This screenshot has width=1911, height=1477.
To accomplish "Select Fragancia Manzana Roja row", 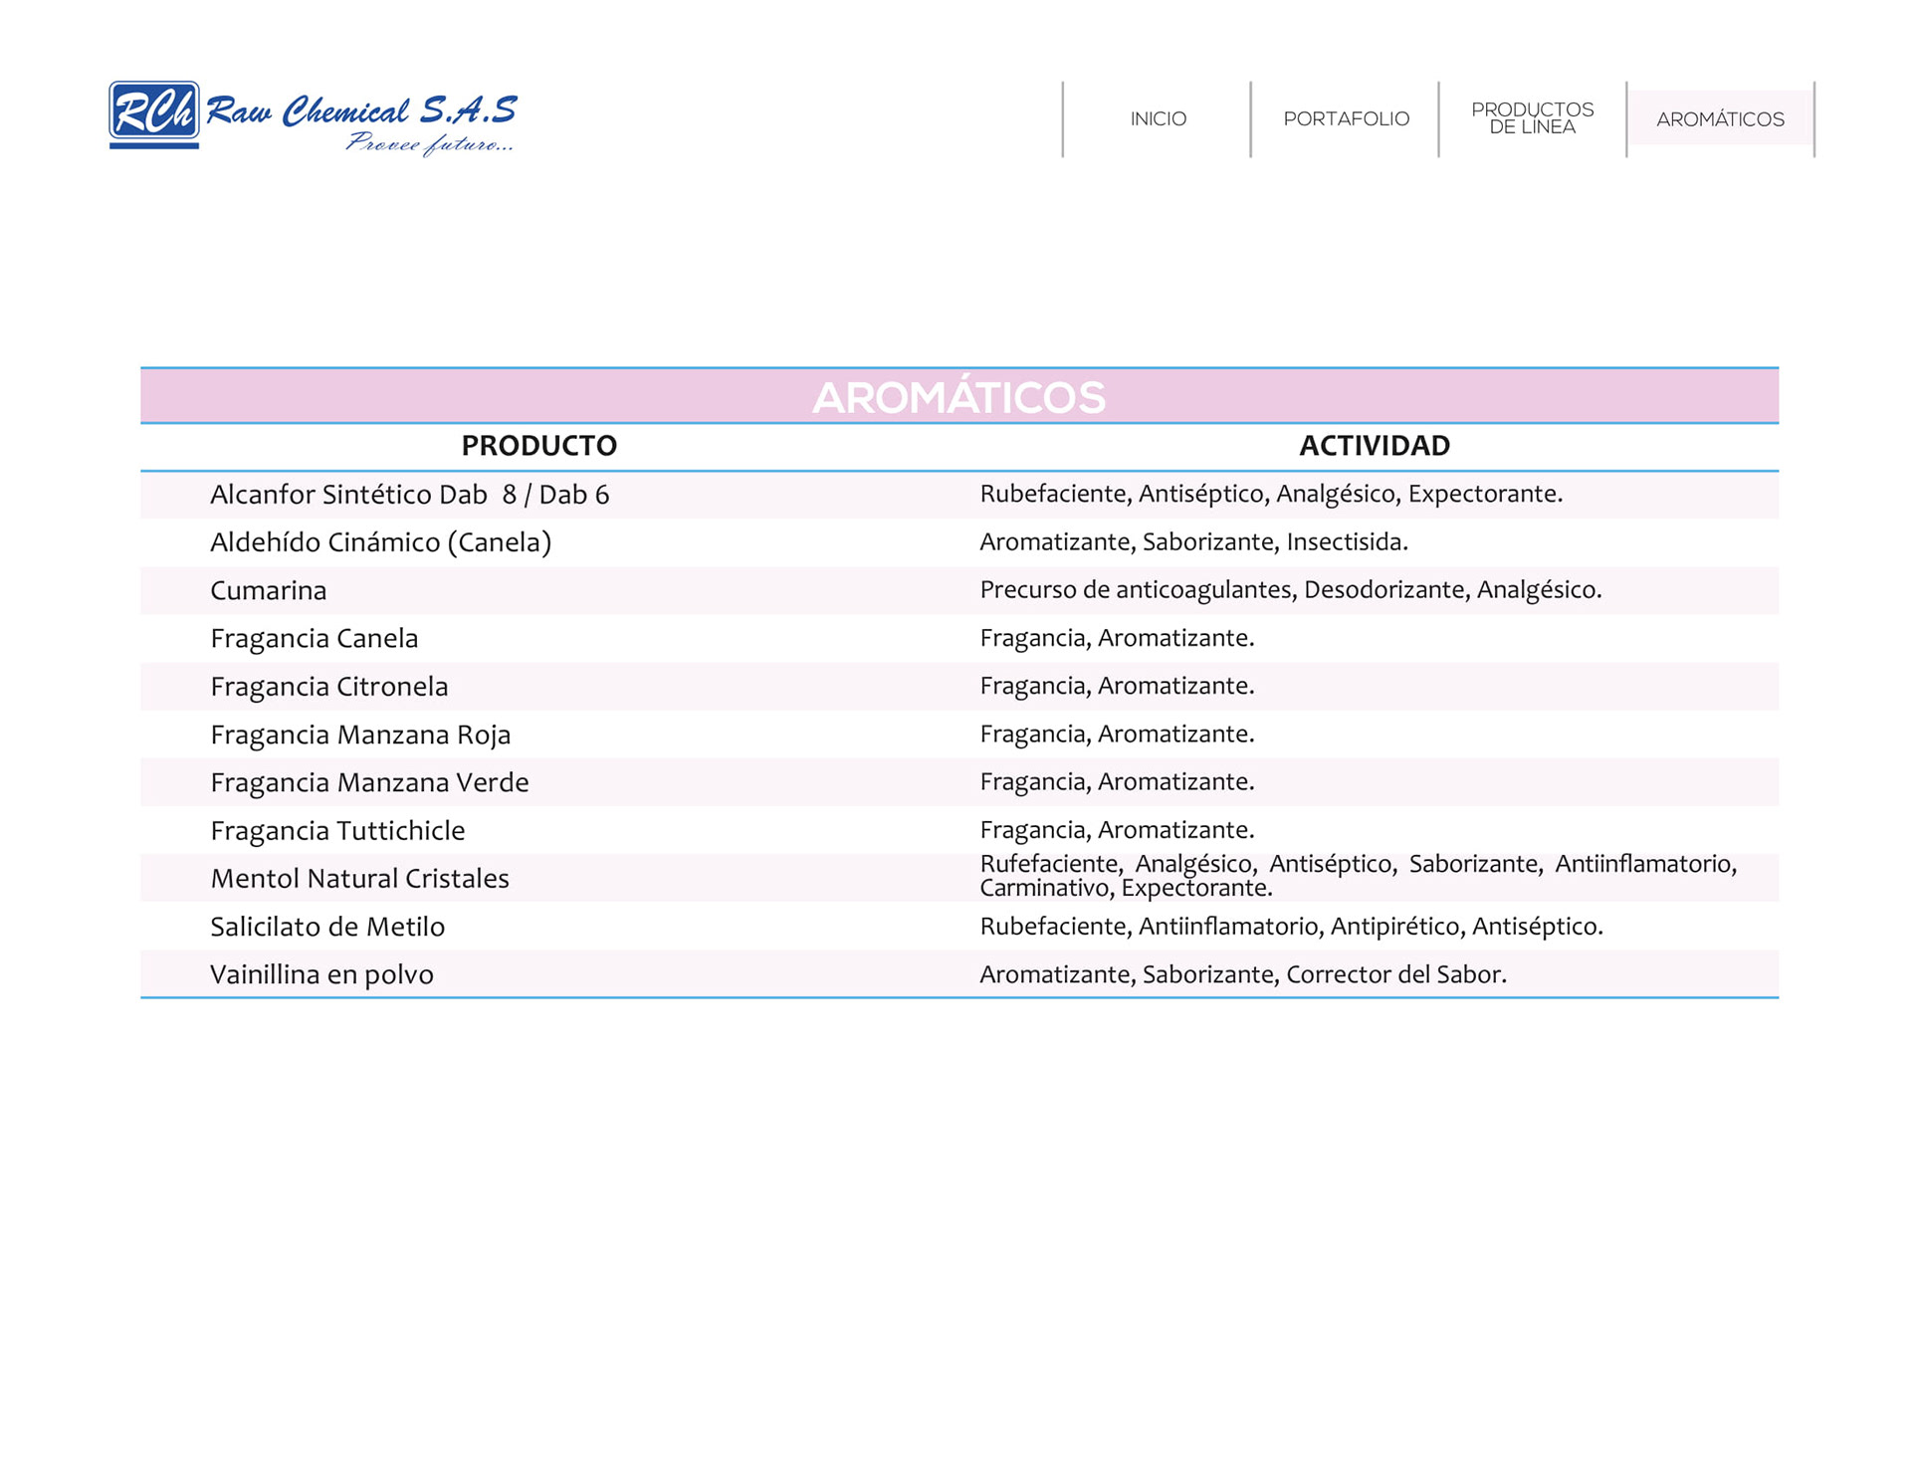I will [359, 735].
